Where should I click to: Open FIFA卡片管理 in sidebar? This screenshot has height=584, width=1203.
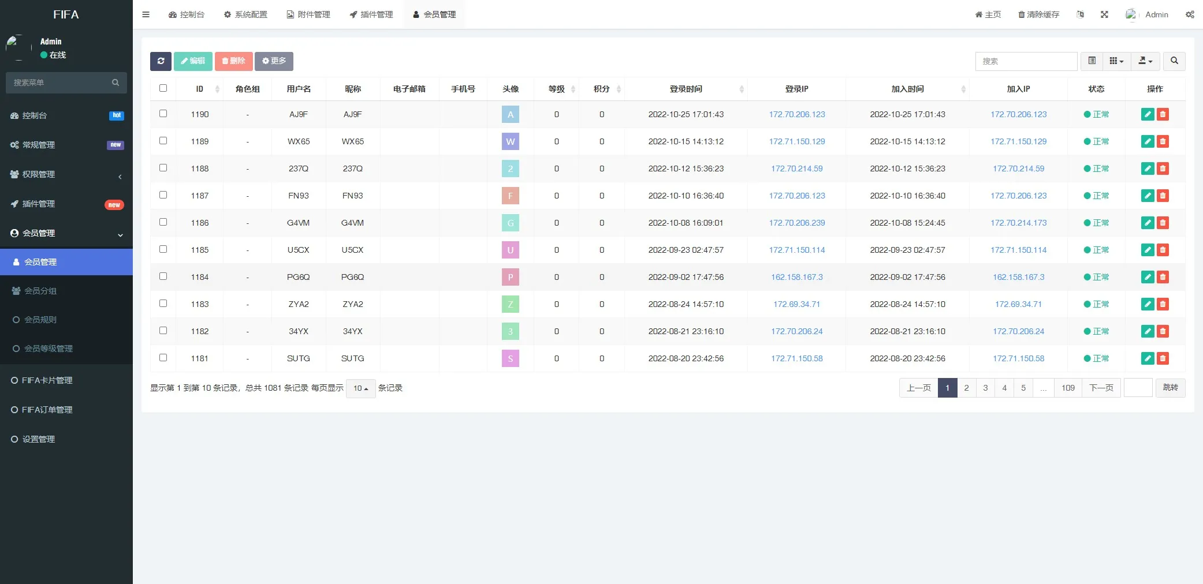click(x=66, y=380)
